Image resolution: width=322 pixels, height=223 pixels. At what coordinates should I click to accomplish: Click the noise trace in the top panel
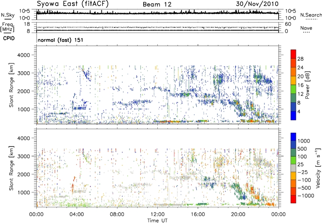(x=157, y=13)
